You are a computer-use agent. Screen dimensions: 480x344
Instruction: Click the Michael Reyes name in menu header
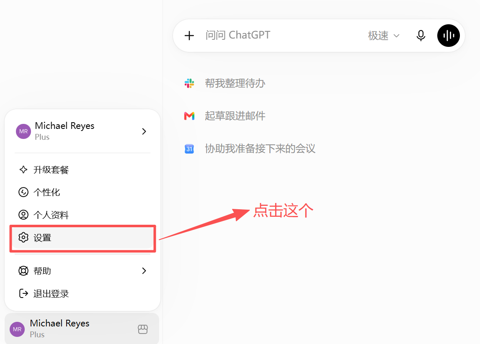[65, 126]
